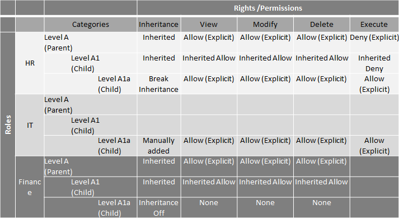Click Finance Level A1a None under View

[x=209, y=207]
